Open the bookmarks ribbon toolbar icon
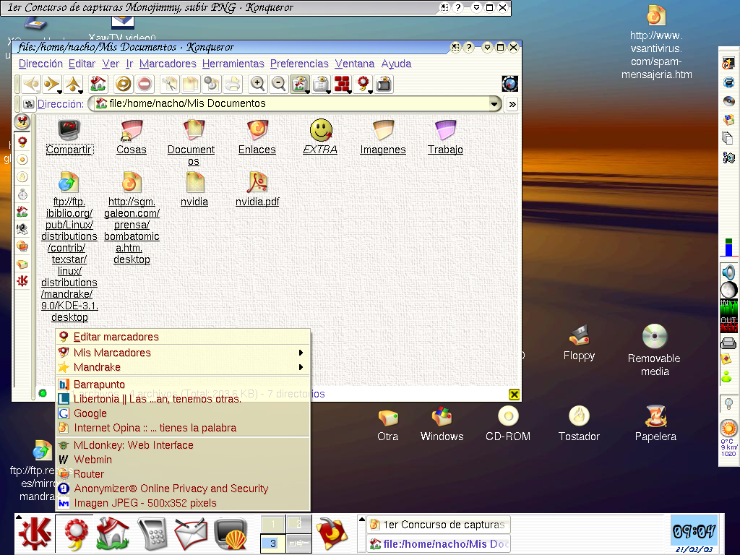 click(x=363, y=84)
